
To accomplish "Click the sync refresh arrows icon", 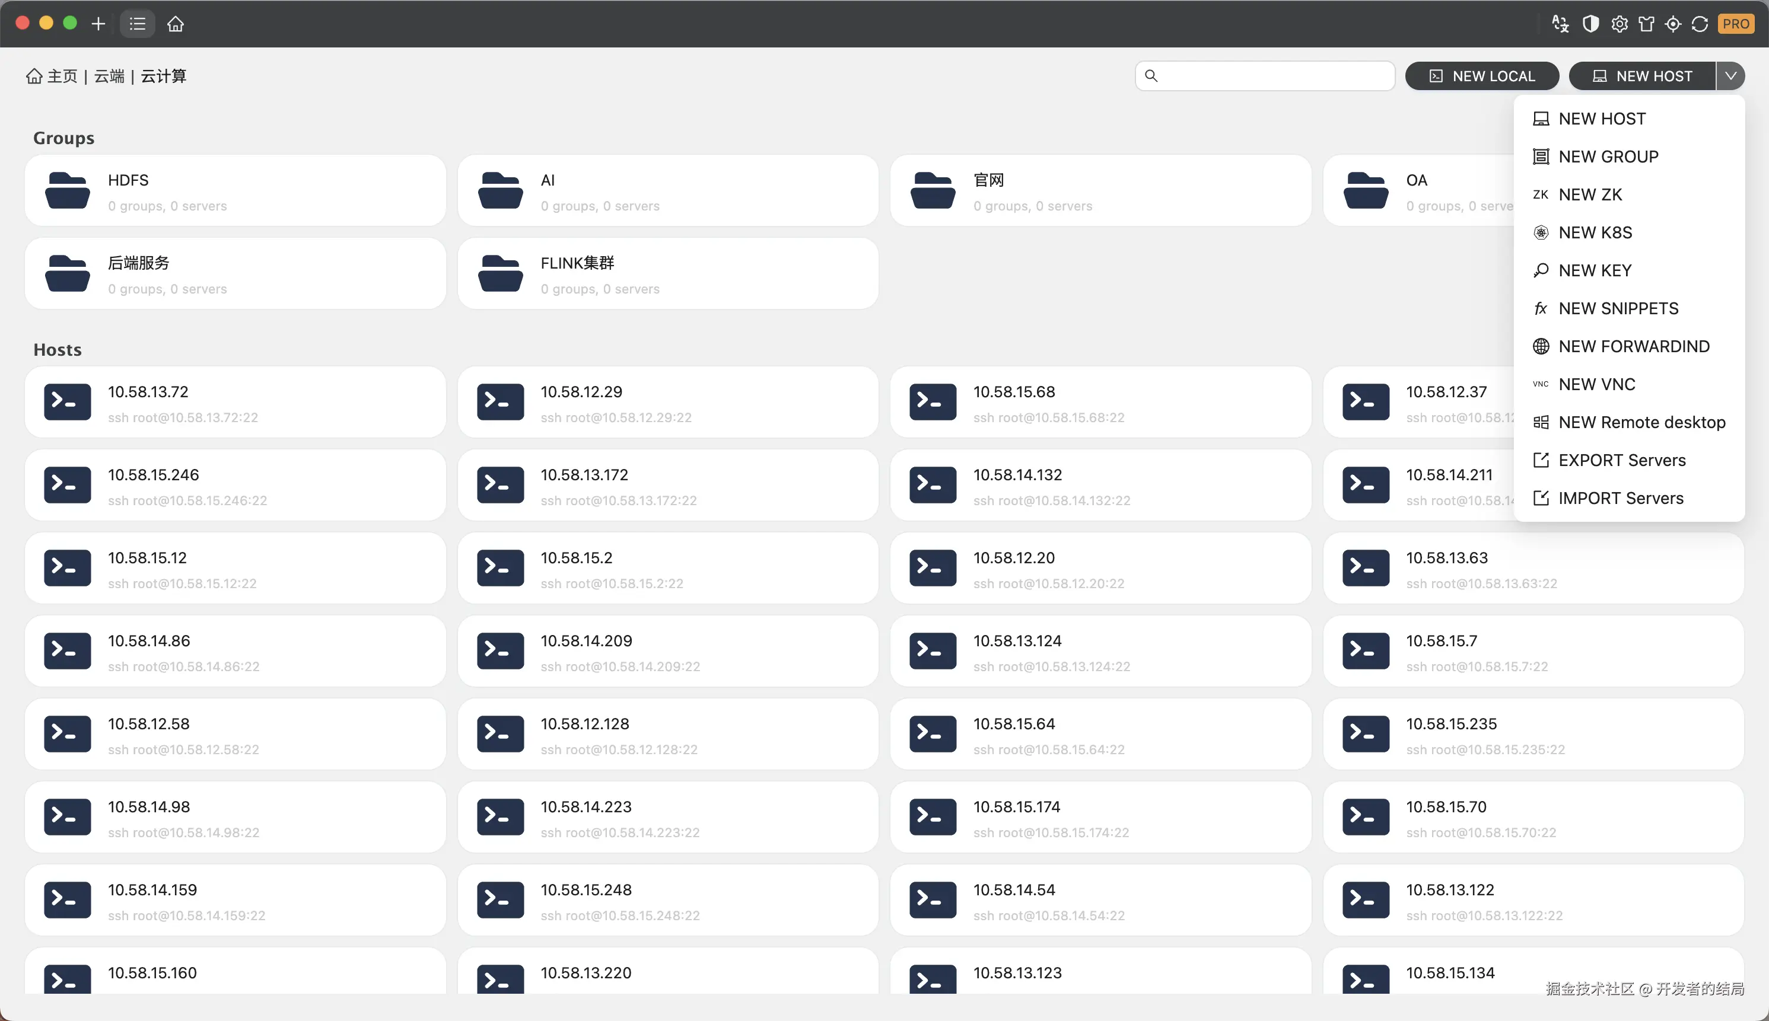I will 1700,24.
